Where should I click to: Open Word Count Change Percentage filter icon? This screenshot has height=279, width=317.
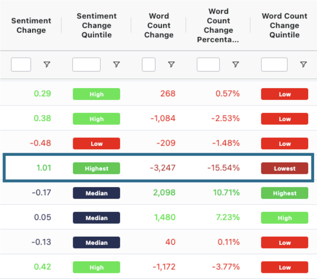coord(236,64)
